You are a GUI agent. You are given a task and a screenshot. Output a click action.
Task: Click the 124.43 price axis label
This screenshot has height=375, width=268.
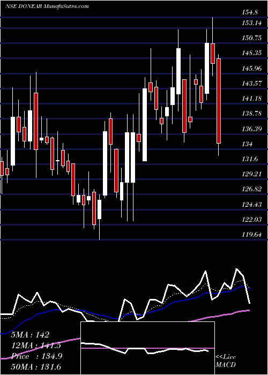click(252, 205)
